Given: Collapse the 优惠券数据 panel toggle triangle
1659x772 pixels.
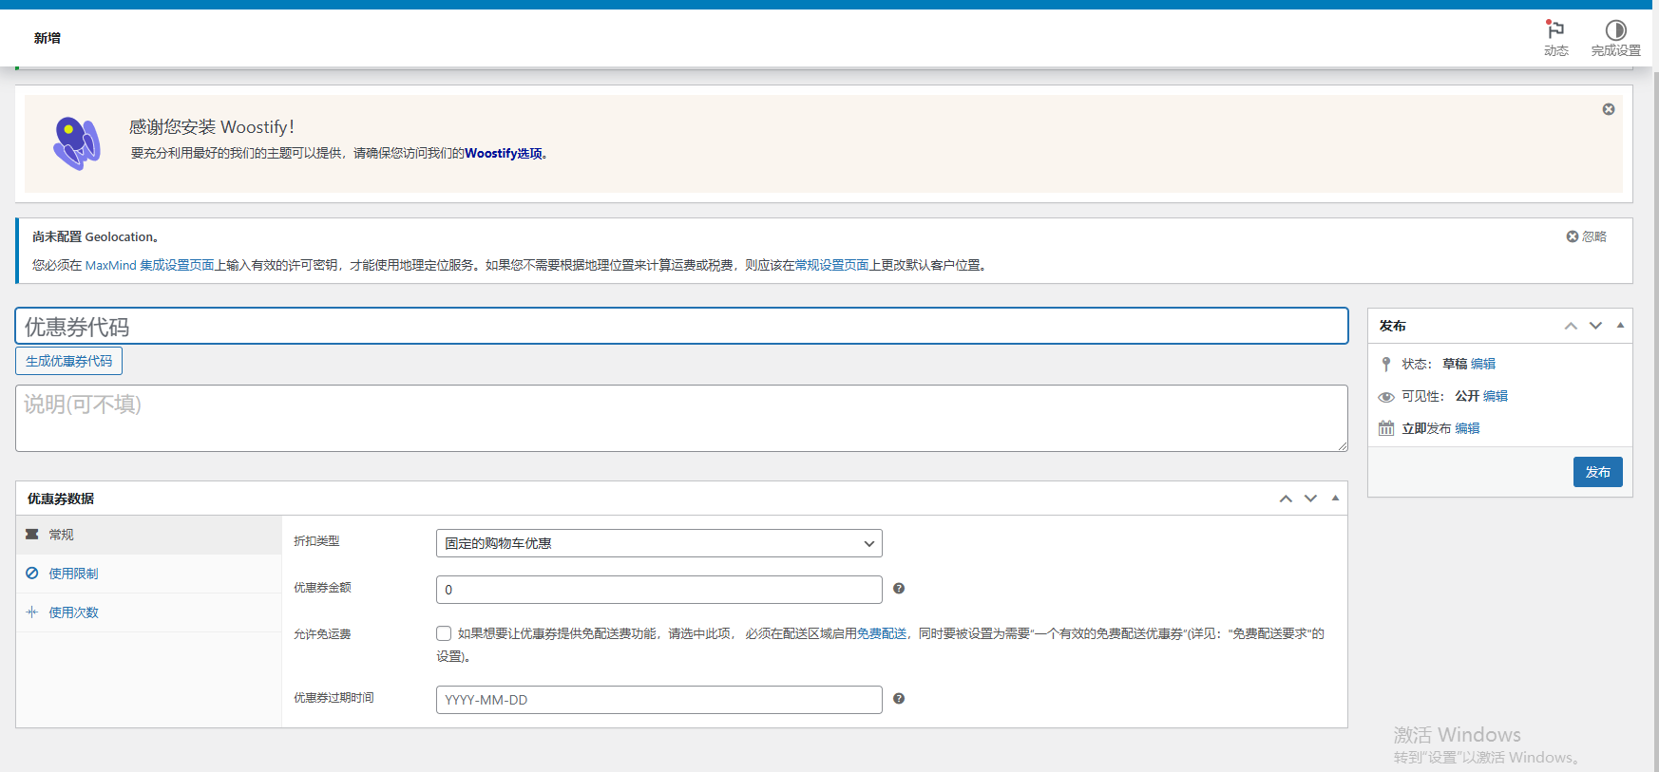Looking at the screenshot, I should pyautogui.click(x=1335, y=499).
